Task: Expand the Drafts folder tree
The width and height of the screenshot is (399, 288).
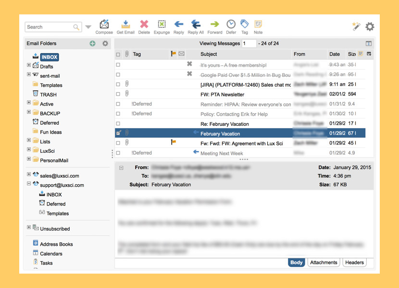Action: pos(29,65)
